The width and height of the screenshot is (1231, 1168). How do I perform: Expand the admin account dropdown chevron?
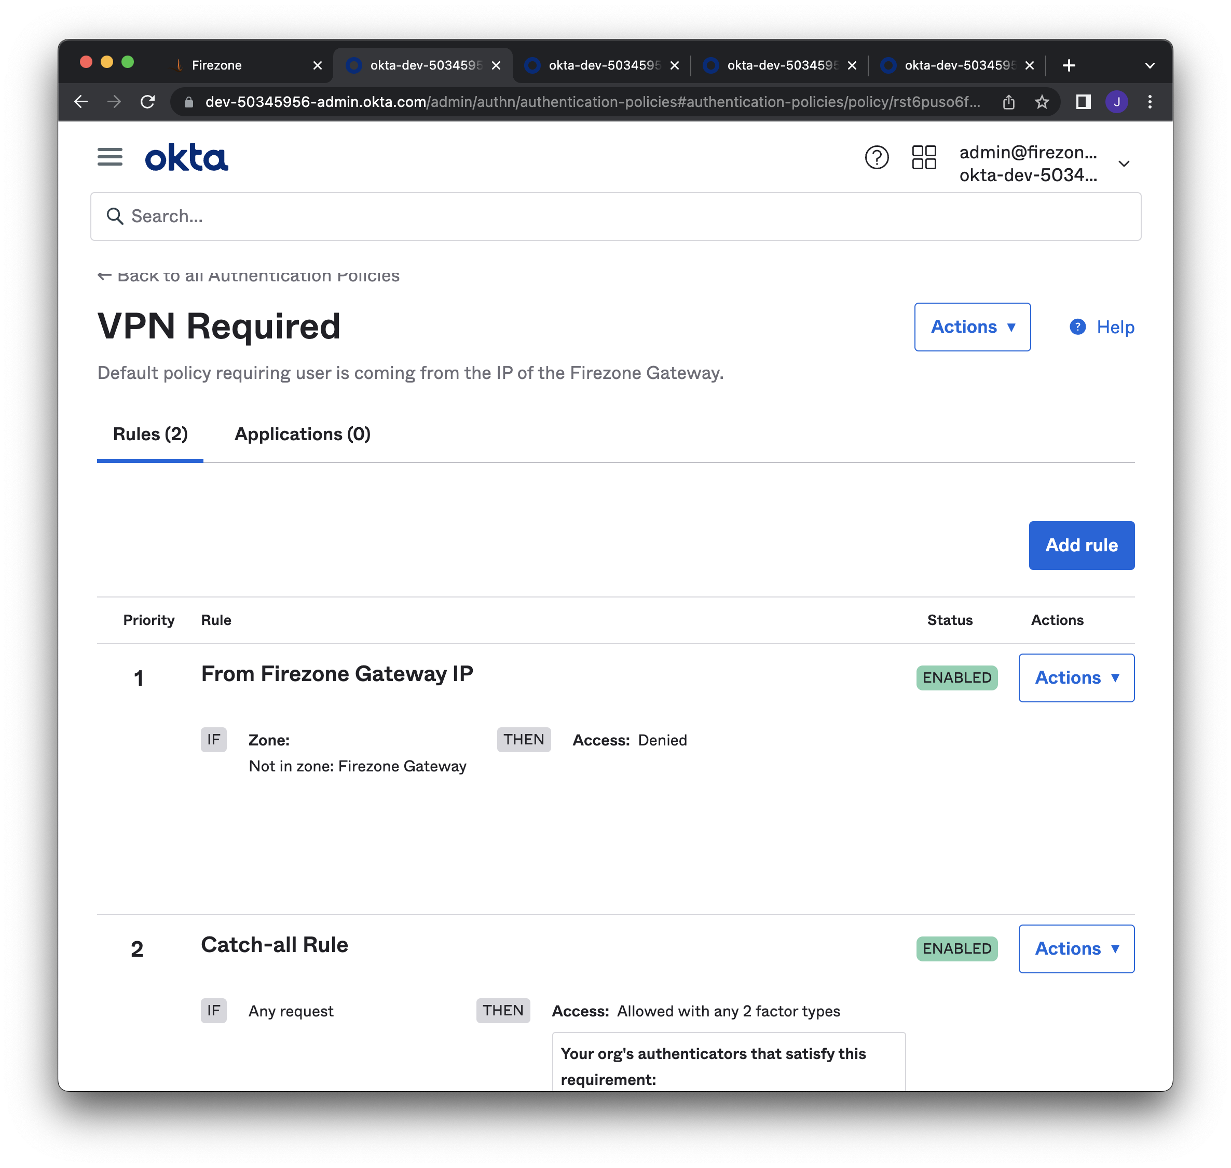click(x=1124, y=164)
